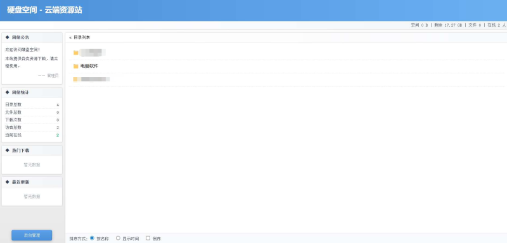Click the « back arrow before 目录列表
The image size is (507, 243).
coord(70,38)
